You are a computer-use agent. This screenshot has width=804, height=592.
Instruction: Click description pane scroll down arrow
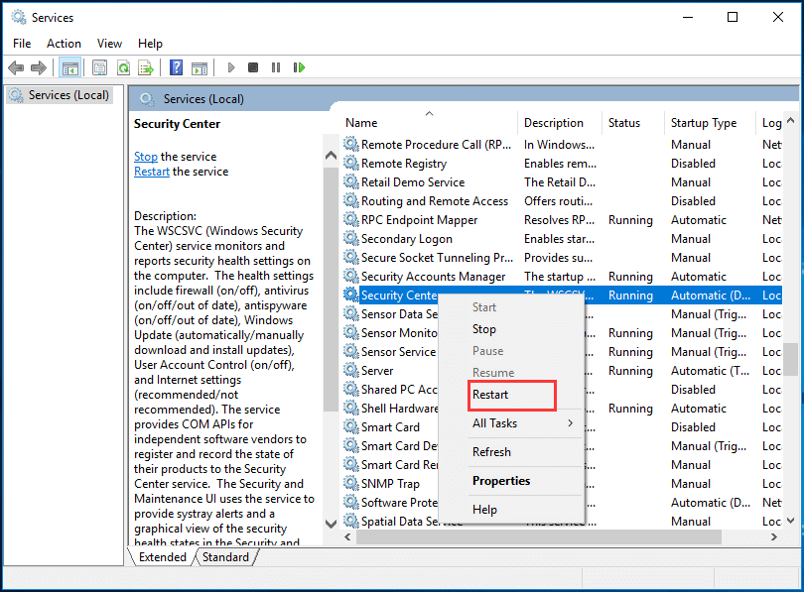[x=332, y=524]
